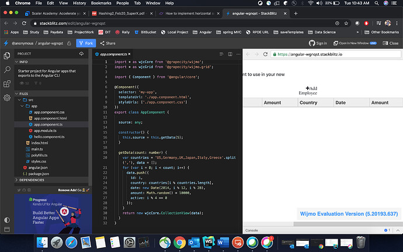Open Other Bookmarks folder

coord(381,32)
